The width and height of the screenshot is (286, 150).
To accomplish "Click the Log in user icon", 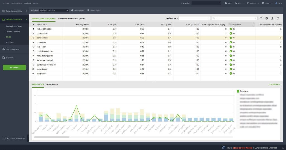I will pos(276,3).
